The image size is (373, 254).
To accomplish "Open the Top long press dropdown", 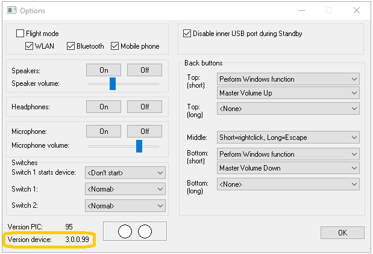I will tap(288, 109).
